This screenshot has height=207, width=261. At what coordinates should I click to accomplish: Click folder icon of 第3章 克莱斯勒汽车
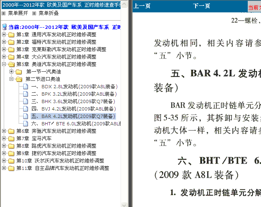pos(11,49)
